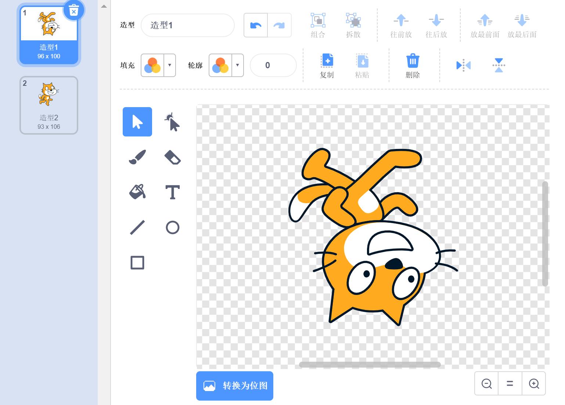Open the 轮廓 outline color dropdown
Viewport: 565px width, 405px height.
(238, 65)
